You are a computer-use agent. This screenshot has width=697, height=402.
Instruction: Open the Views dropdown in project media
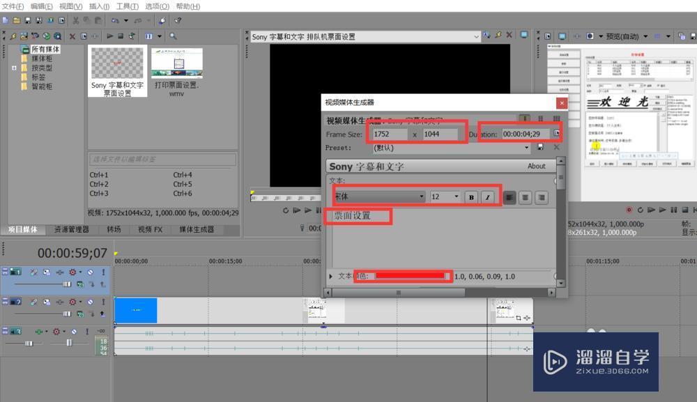coord(159,36)
